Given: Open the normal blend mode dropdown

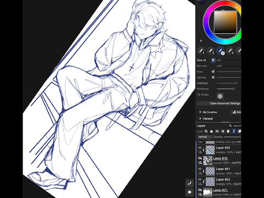Looking at the screenshot, I should coord(205,137).
